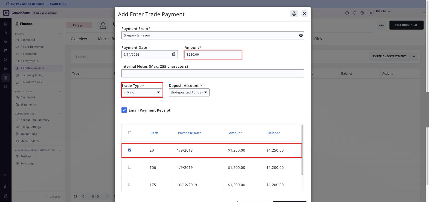The height and width of the screenshot is (202, 429).
Task: Click the Amount input field
Action: coord(213,54)
